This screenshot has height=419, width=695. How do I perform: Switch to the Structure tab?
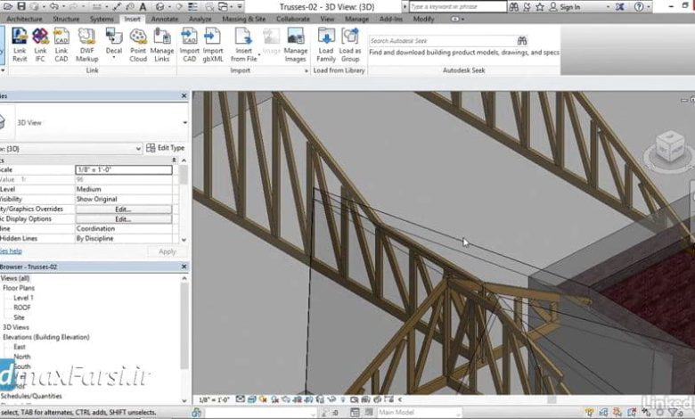point(66,19)
